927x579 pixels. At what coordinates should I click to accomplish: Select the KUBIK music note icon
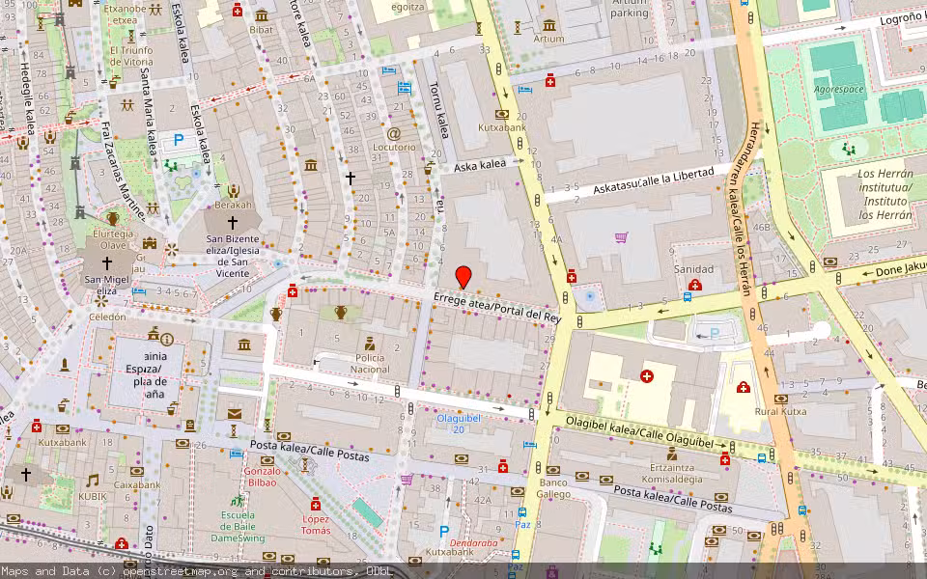tap(92, 481)
